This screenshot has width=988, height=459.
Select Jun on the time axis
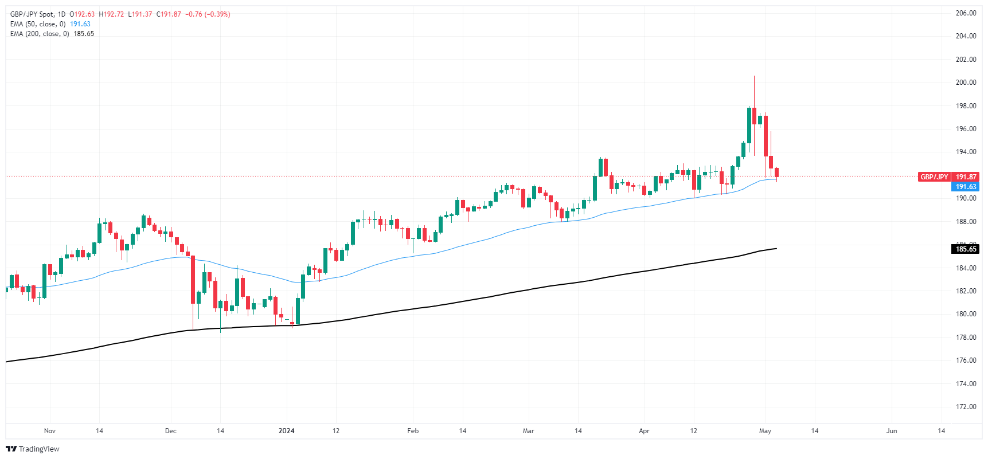892,431
